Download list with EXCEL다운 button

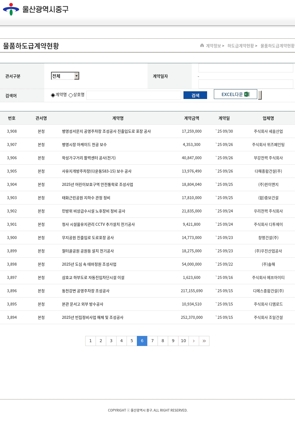235,94
